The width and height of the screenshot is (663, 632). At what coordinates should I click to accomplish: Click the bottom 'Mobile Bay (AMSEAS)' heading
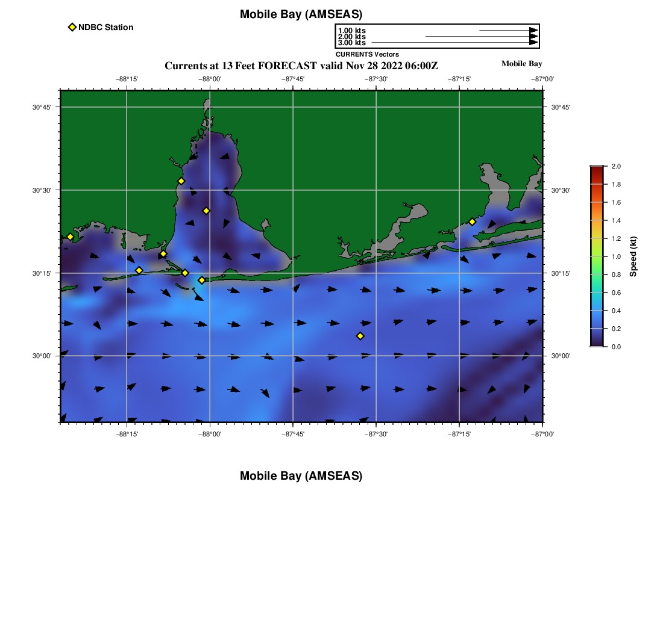pos(301,476)
